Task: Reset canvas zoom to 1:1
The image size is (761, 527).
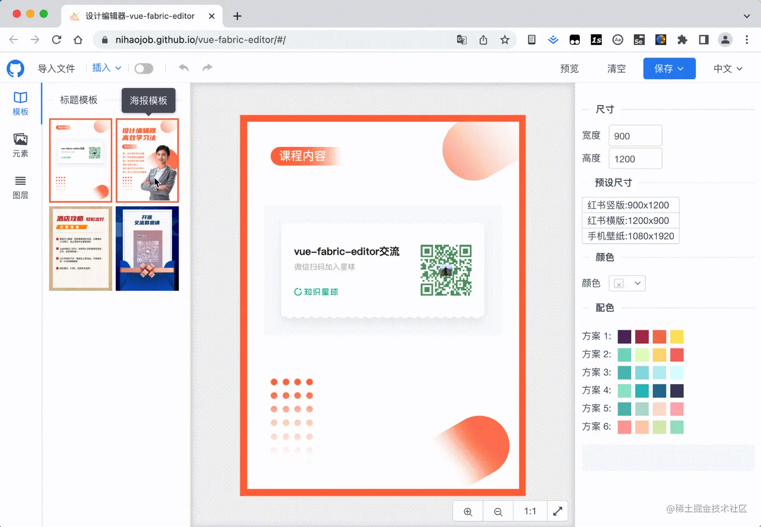Action: (529, 511)
